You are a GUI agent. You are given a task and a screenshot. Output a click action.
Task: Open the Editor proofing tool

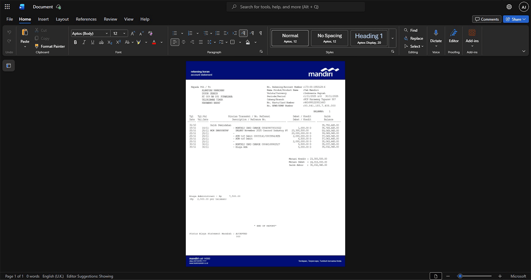pyautogui.click(x=454, y=35)
